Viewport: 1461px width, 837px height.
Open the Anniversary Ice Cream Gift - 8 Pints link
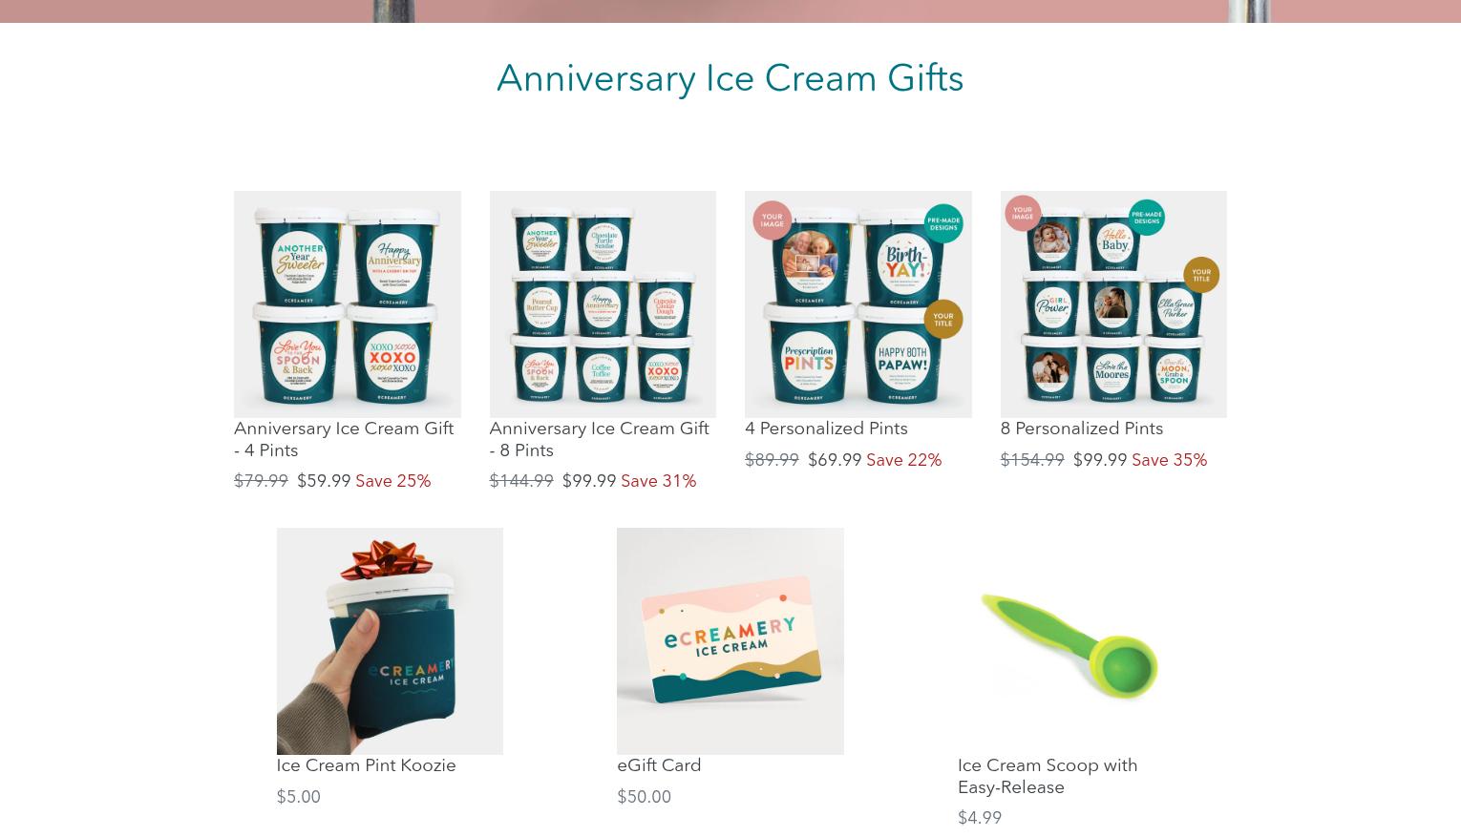click(x=600, y=439)
